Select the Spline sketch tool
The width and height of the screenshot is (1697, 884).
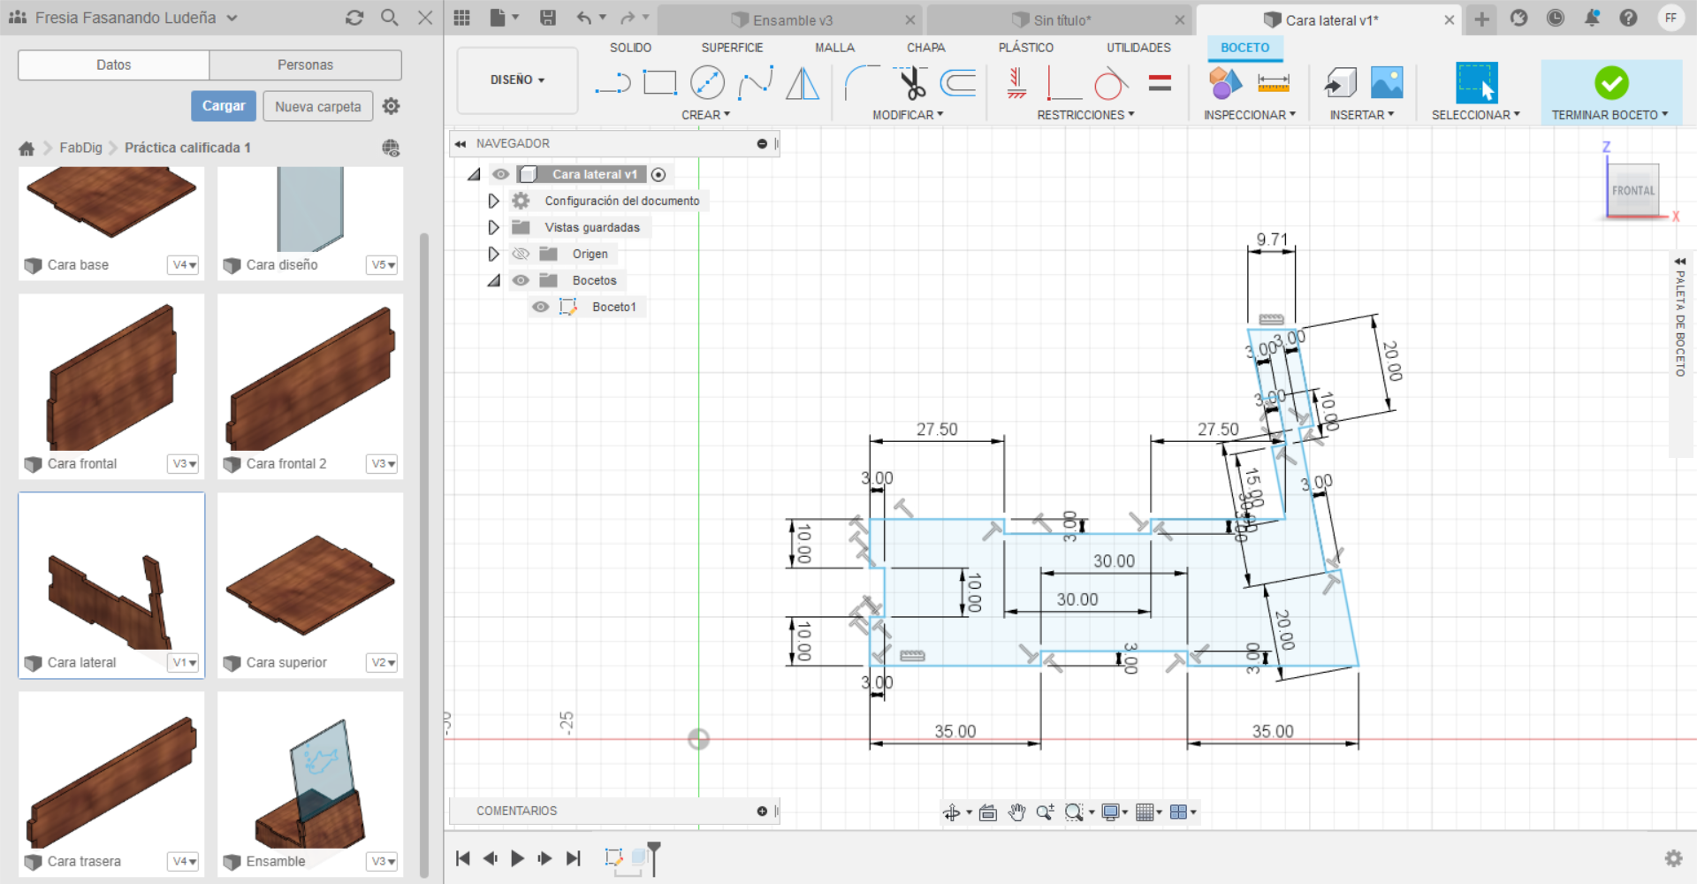point(756,83)
